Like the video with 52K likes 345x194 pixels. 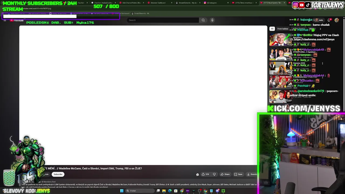[x=205, y=174]
